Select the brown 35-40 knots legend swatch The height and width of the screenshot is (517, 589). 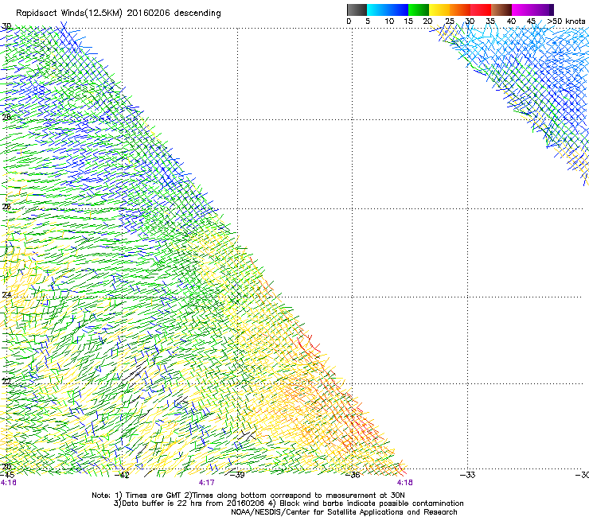pyautogui.click(x=501, y=10)
